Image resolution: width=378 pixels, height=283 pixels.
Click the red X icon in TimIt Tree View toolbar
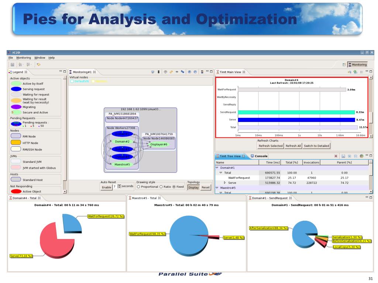[336, 156]
